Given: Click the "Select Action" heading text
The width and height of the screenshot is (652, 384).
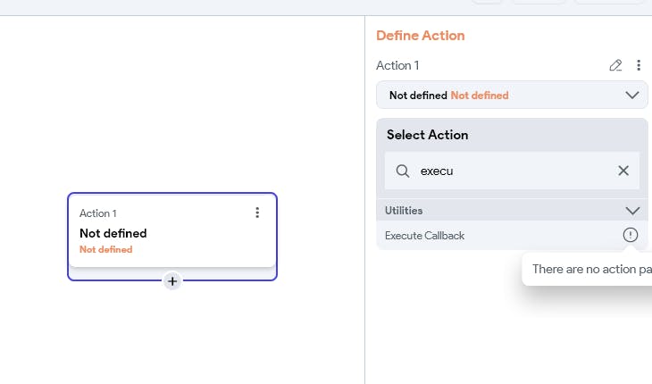Looking at the screenshot, I should pos(427,135).
